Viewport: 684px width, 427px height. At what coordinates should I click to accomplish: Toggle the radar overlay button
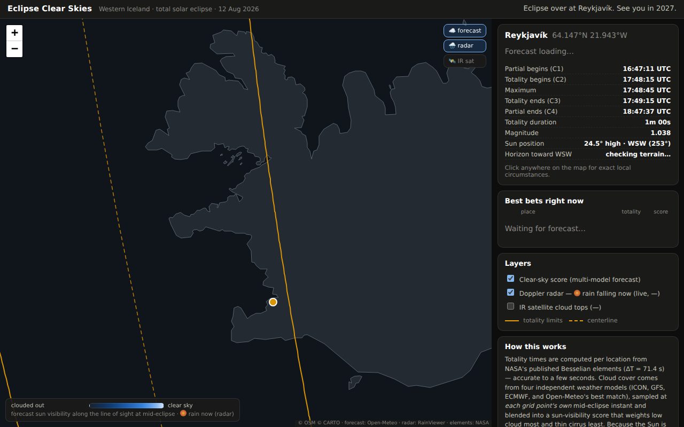tap(465, 46)
